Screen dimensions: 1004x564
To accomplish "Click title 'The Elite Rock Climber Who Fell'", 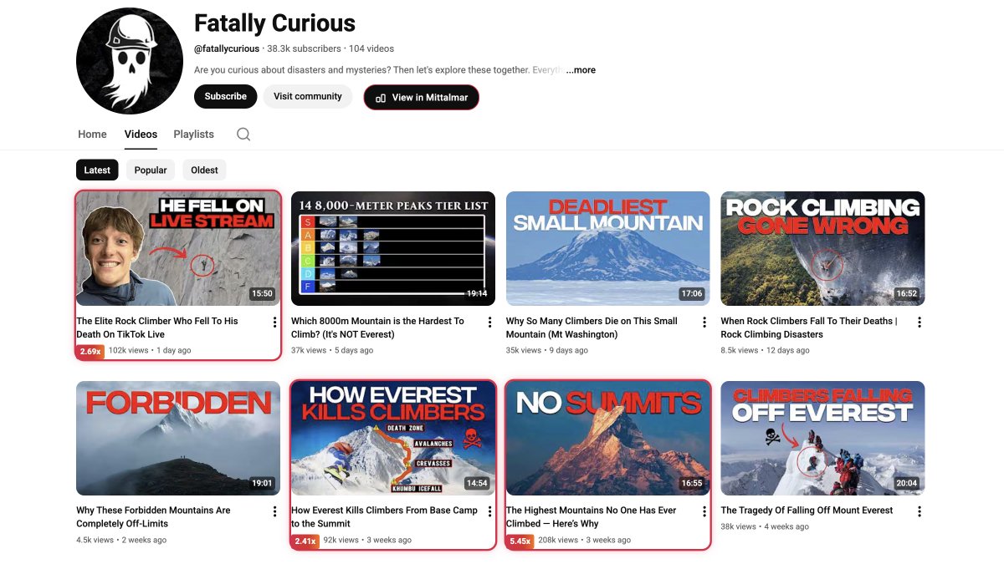I will click(157, 328).
